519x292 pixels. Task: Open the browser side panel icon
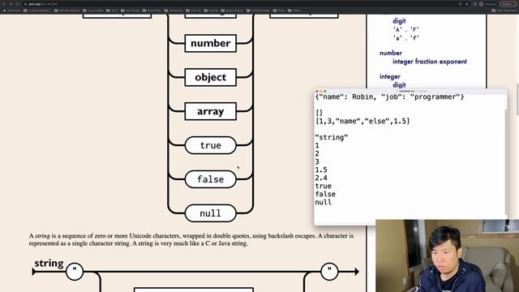pos(474,4)
